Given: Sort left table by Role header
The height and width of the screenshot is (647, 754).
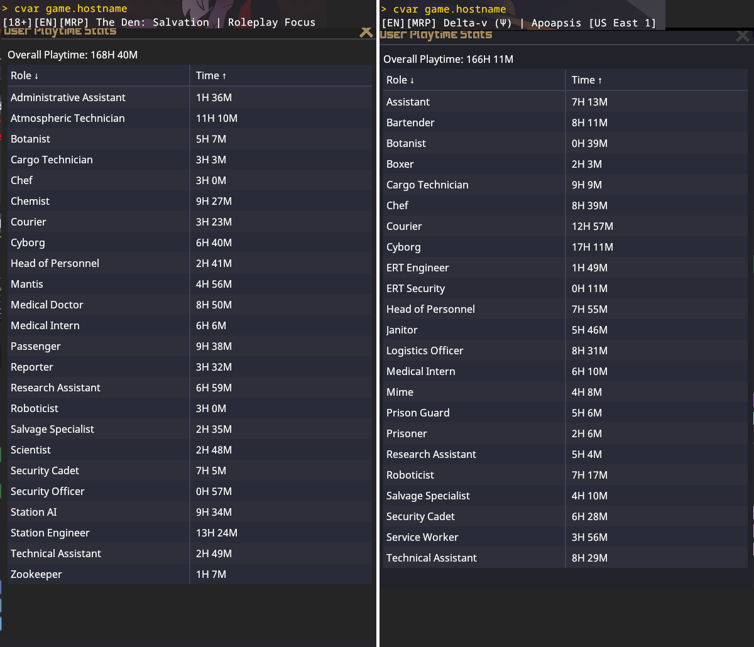Looking at the screenshot, I should 25,75.
